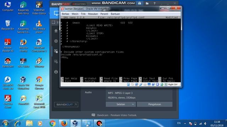This screenshot has width=227, height=127.
Task: Select Mozilla Firefox desktop icon
Action: tap(23, 46)
